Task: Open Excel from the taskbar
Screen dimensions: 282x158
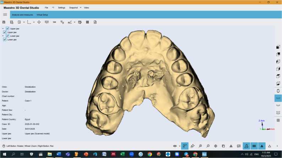Action: pyautogui.click(x=122, y=154)
